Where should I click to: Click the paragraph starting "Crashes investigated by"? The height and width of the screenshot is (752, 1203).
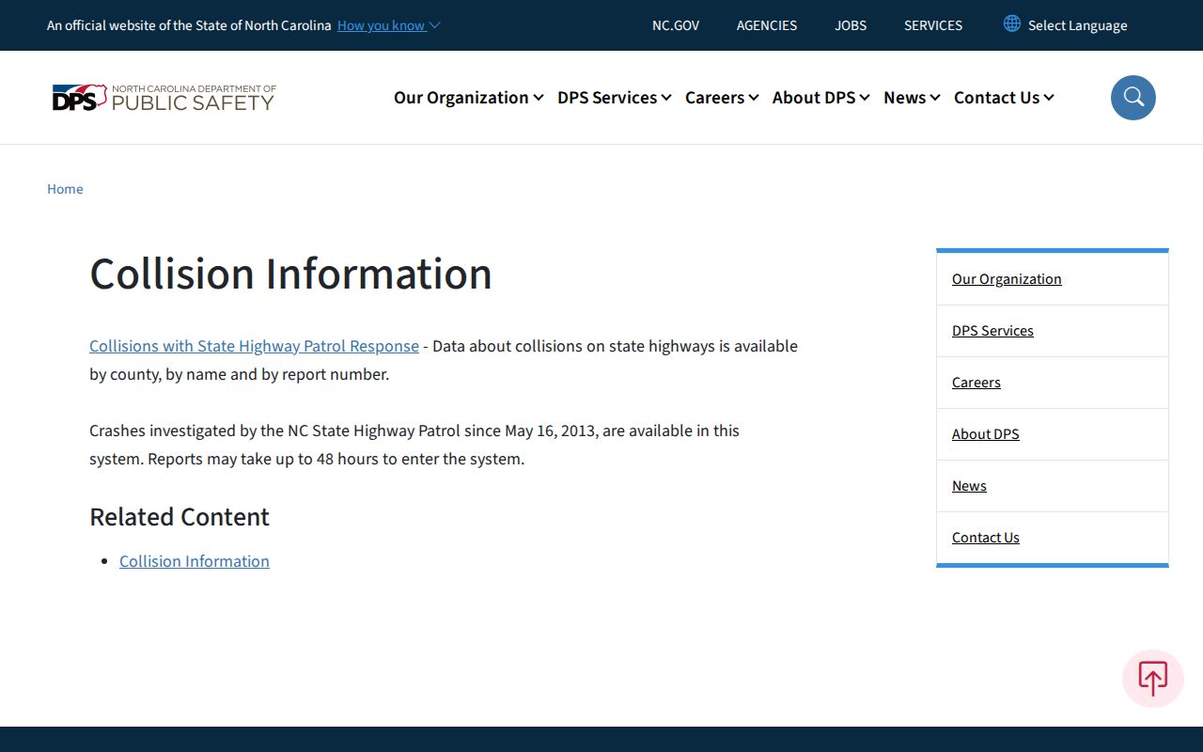click(414, 445)
